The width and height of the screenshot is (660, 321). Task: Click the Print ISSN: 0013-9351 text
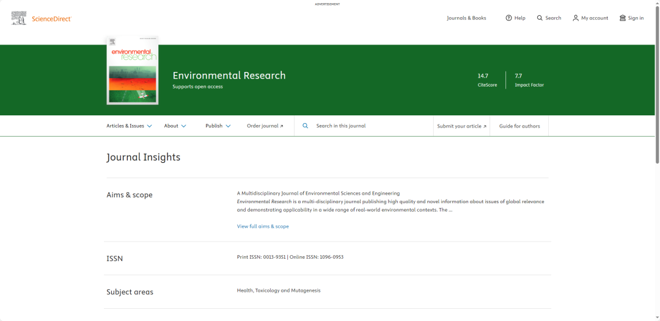tap(262, 257)
